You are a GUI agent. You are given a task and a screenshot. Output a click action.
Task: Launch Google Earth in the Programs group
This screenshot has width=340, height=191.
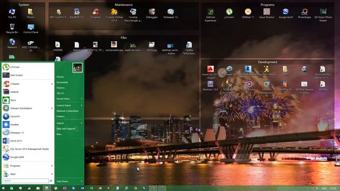coord(286,13)
